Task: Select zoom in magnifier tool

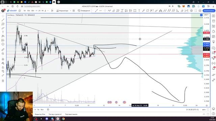Action: 3,54
